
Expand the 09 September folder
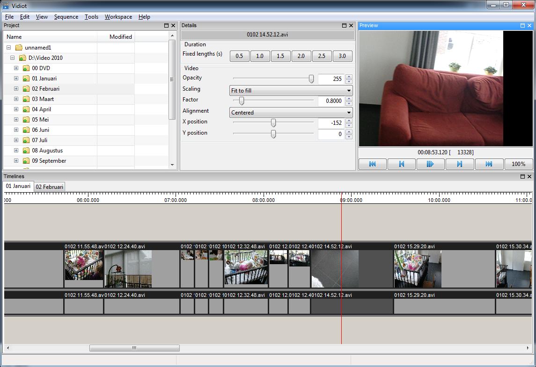coord(16,161)
